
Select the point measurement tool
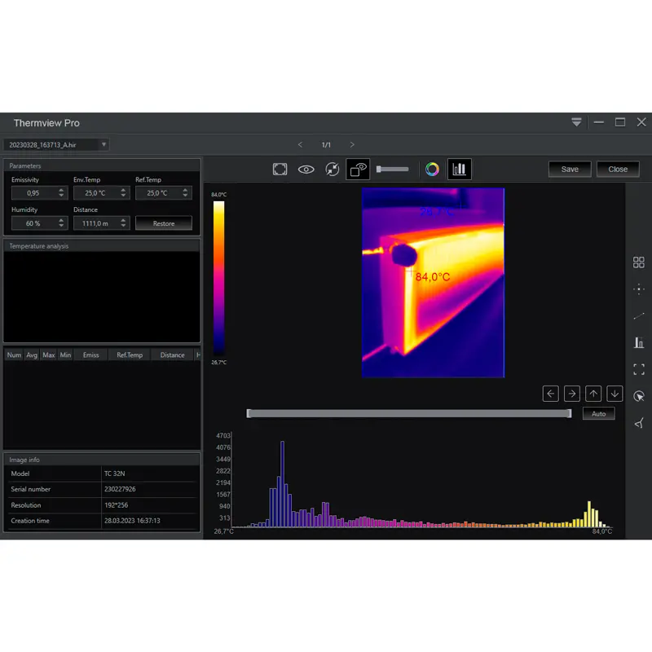pos(639,289)
